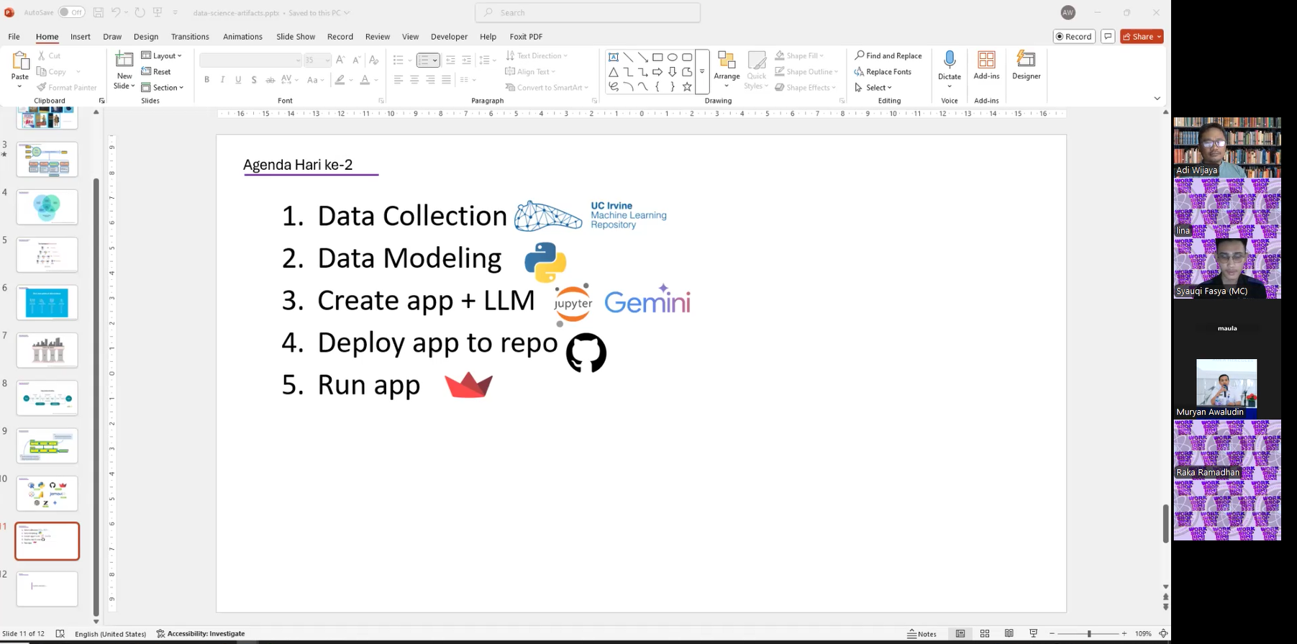Screen dimensions: 1297x644
Task: Click the zoom slider in status bar
Action: 1089,634
